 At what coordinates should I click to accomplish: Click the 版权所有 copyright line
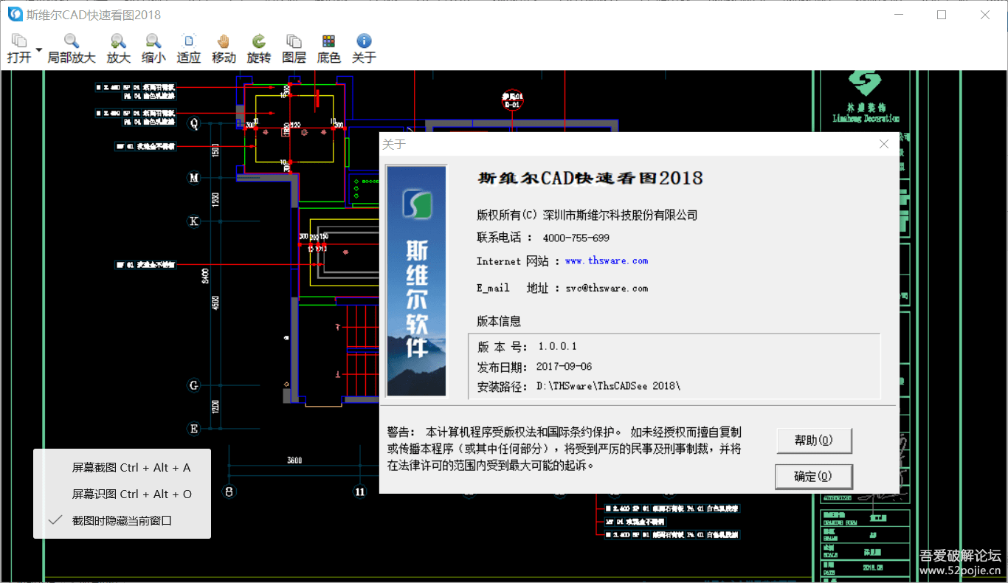(x=587, y=215)
